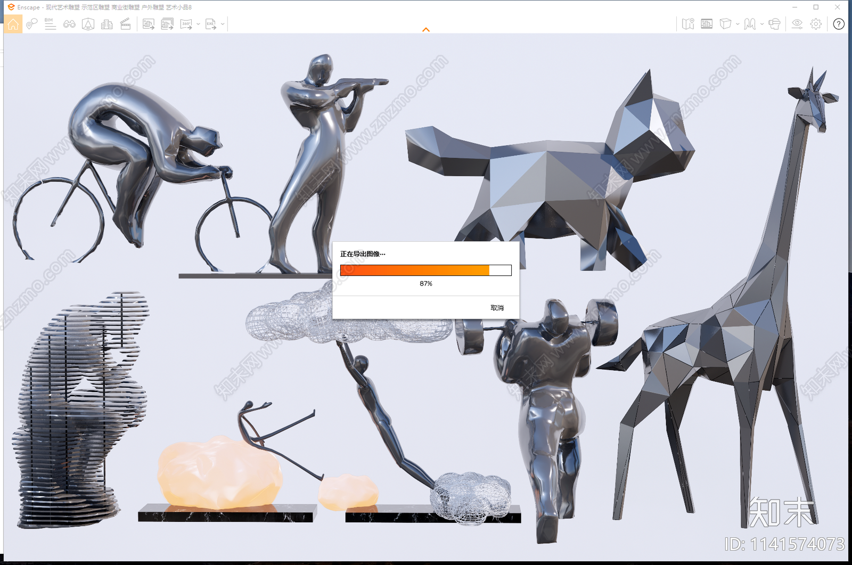This screenshot has height=565, width=852.
Task: Click the screenshot export icon
Action: [x=149, y=24]
